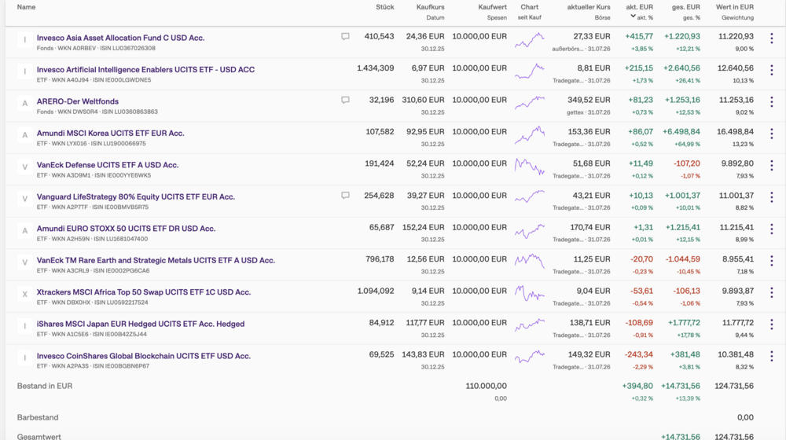Open note comment icon for ARERO-Der Weltfonds
This screenshot has width=786, height=440.
(345, 101)
